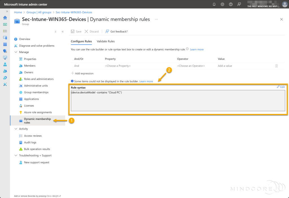Go to Home breadcrumb

click(x=18, y=12)
